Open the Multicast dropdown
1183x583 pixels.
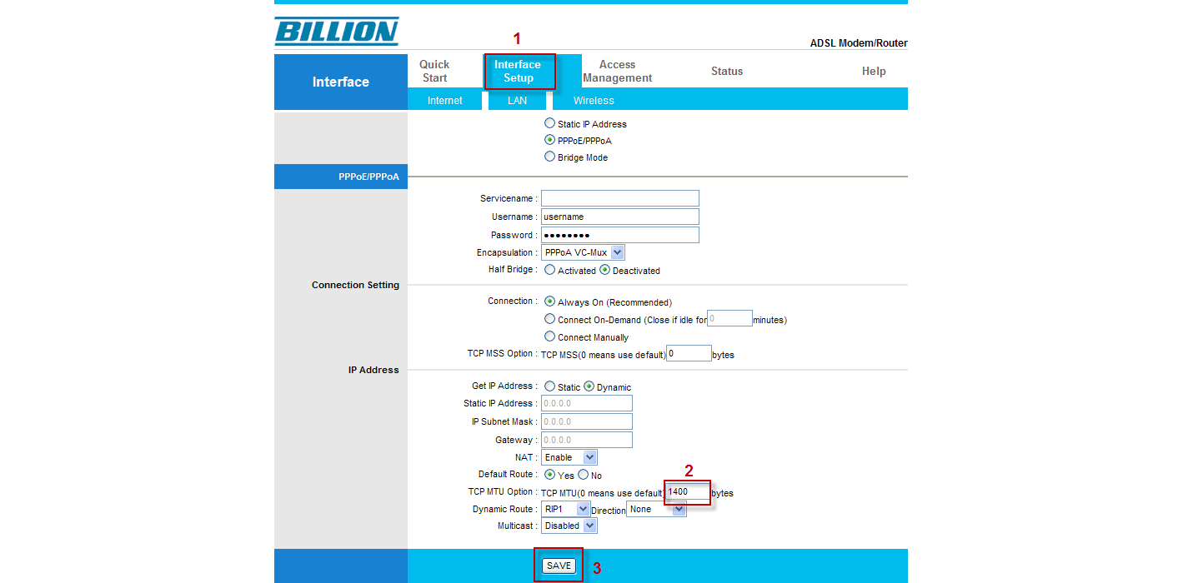point(569,526)
